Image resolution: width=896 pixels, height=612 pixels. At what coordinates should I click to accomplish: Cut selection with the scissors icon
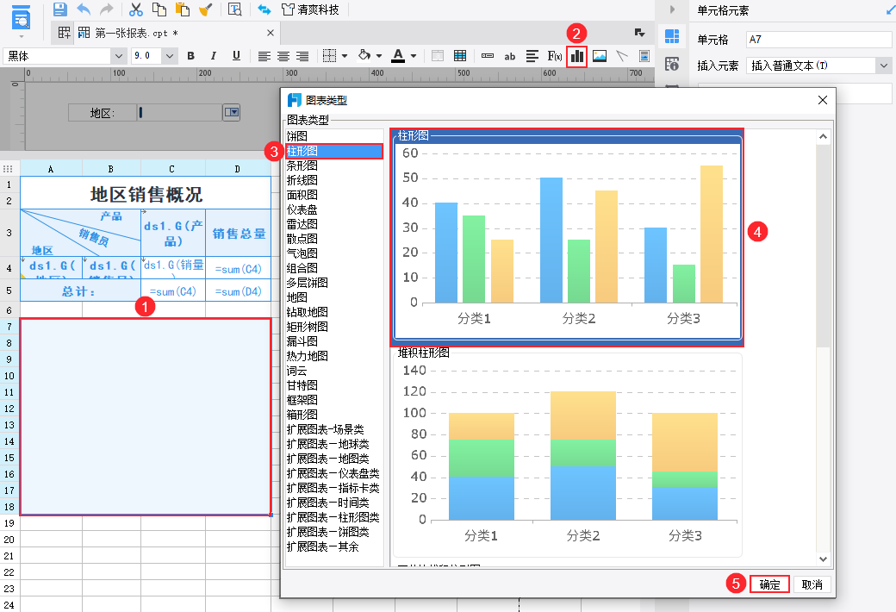tap(135, 9)
